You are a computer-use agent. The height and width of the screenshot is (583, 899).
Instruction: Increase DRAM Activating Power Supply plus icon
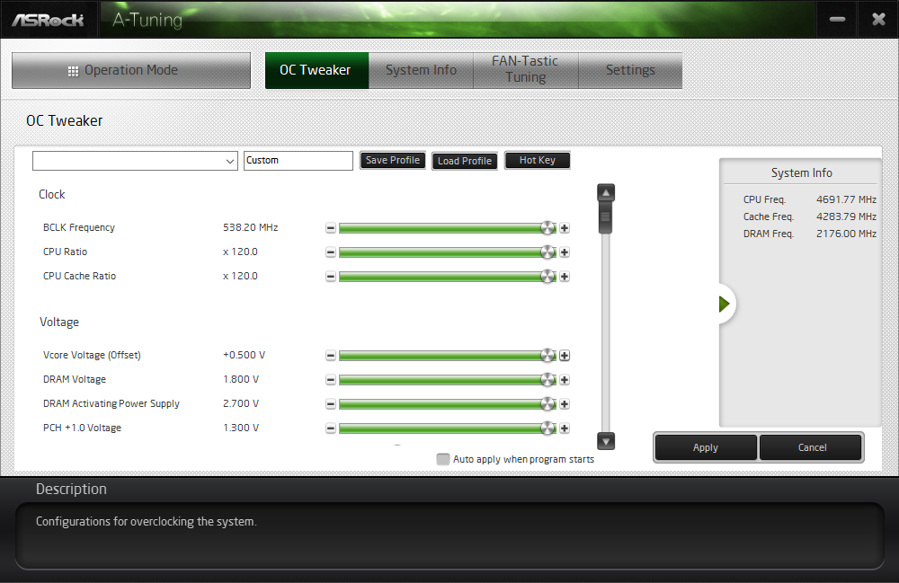(x=565, y=404)
